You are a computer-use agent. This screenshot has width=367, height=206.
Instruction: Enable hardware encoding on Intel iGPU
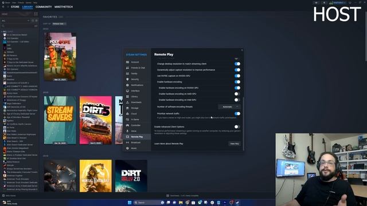(237, 100)
